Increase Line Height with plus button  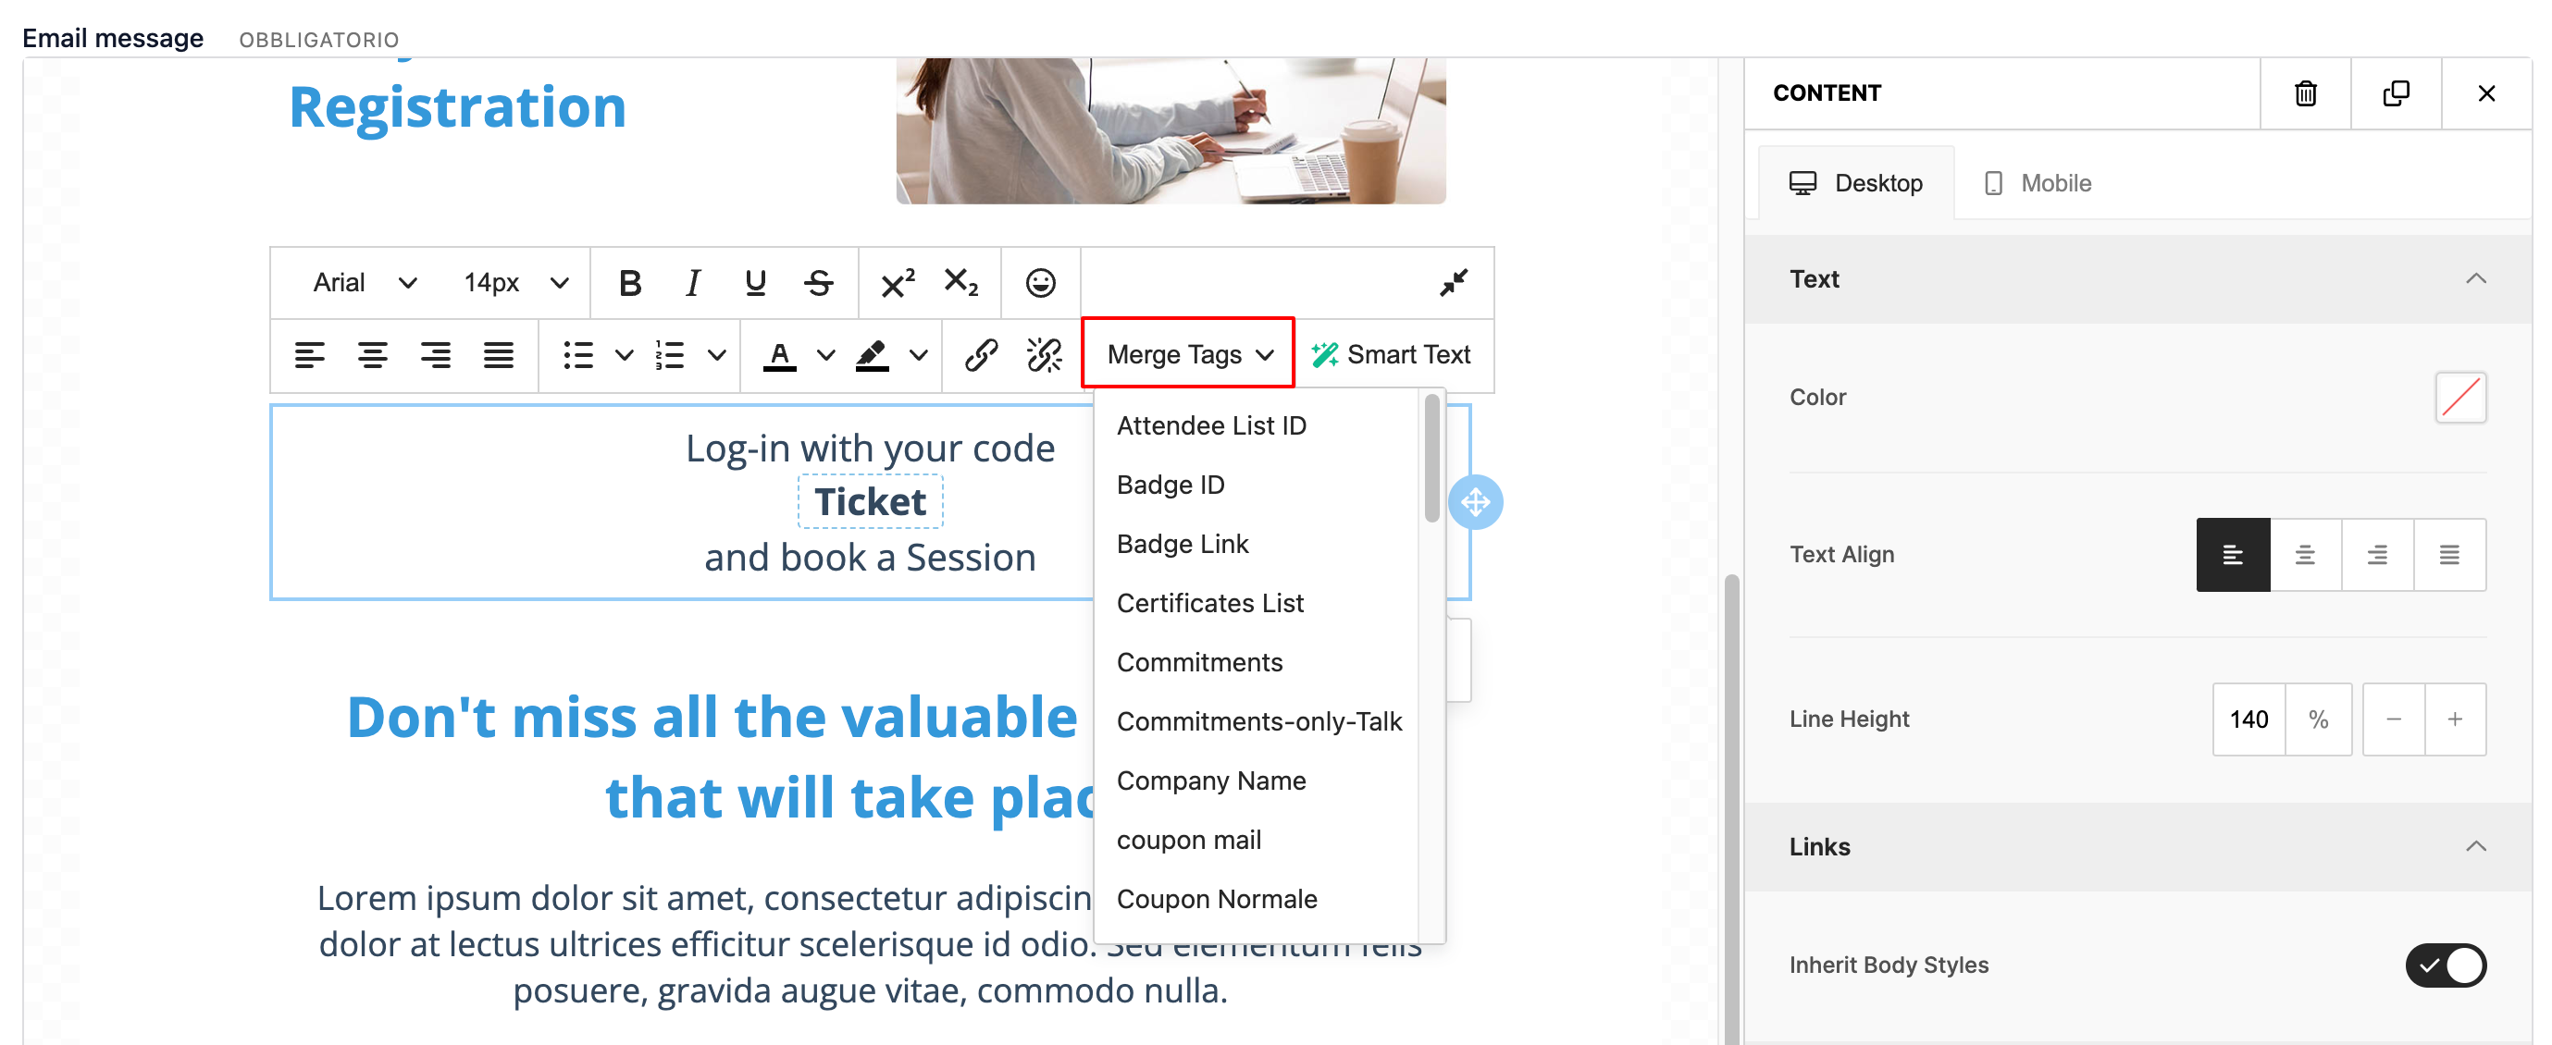2454,720
